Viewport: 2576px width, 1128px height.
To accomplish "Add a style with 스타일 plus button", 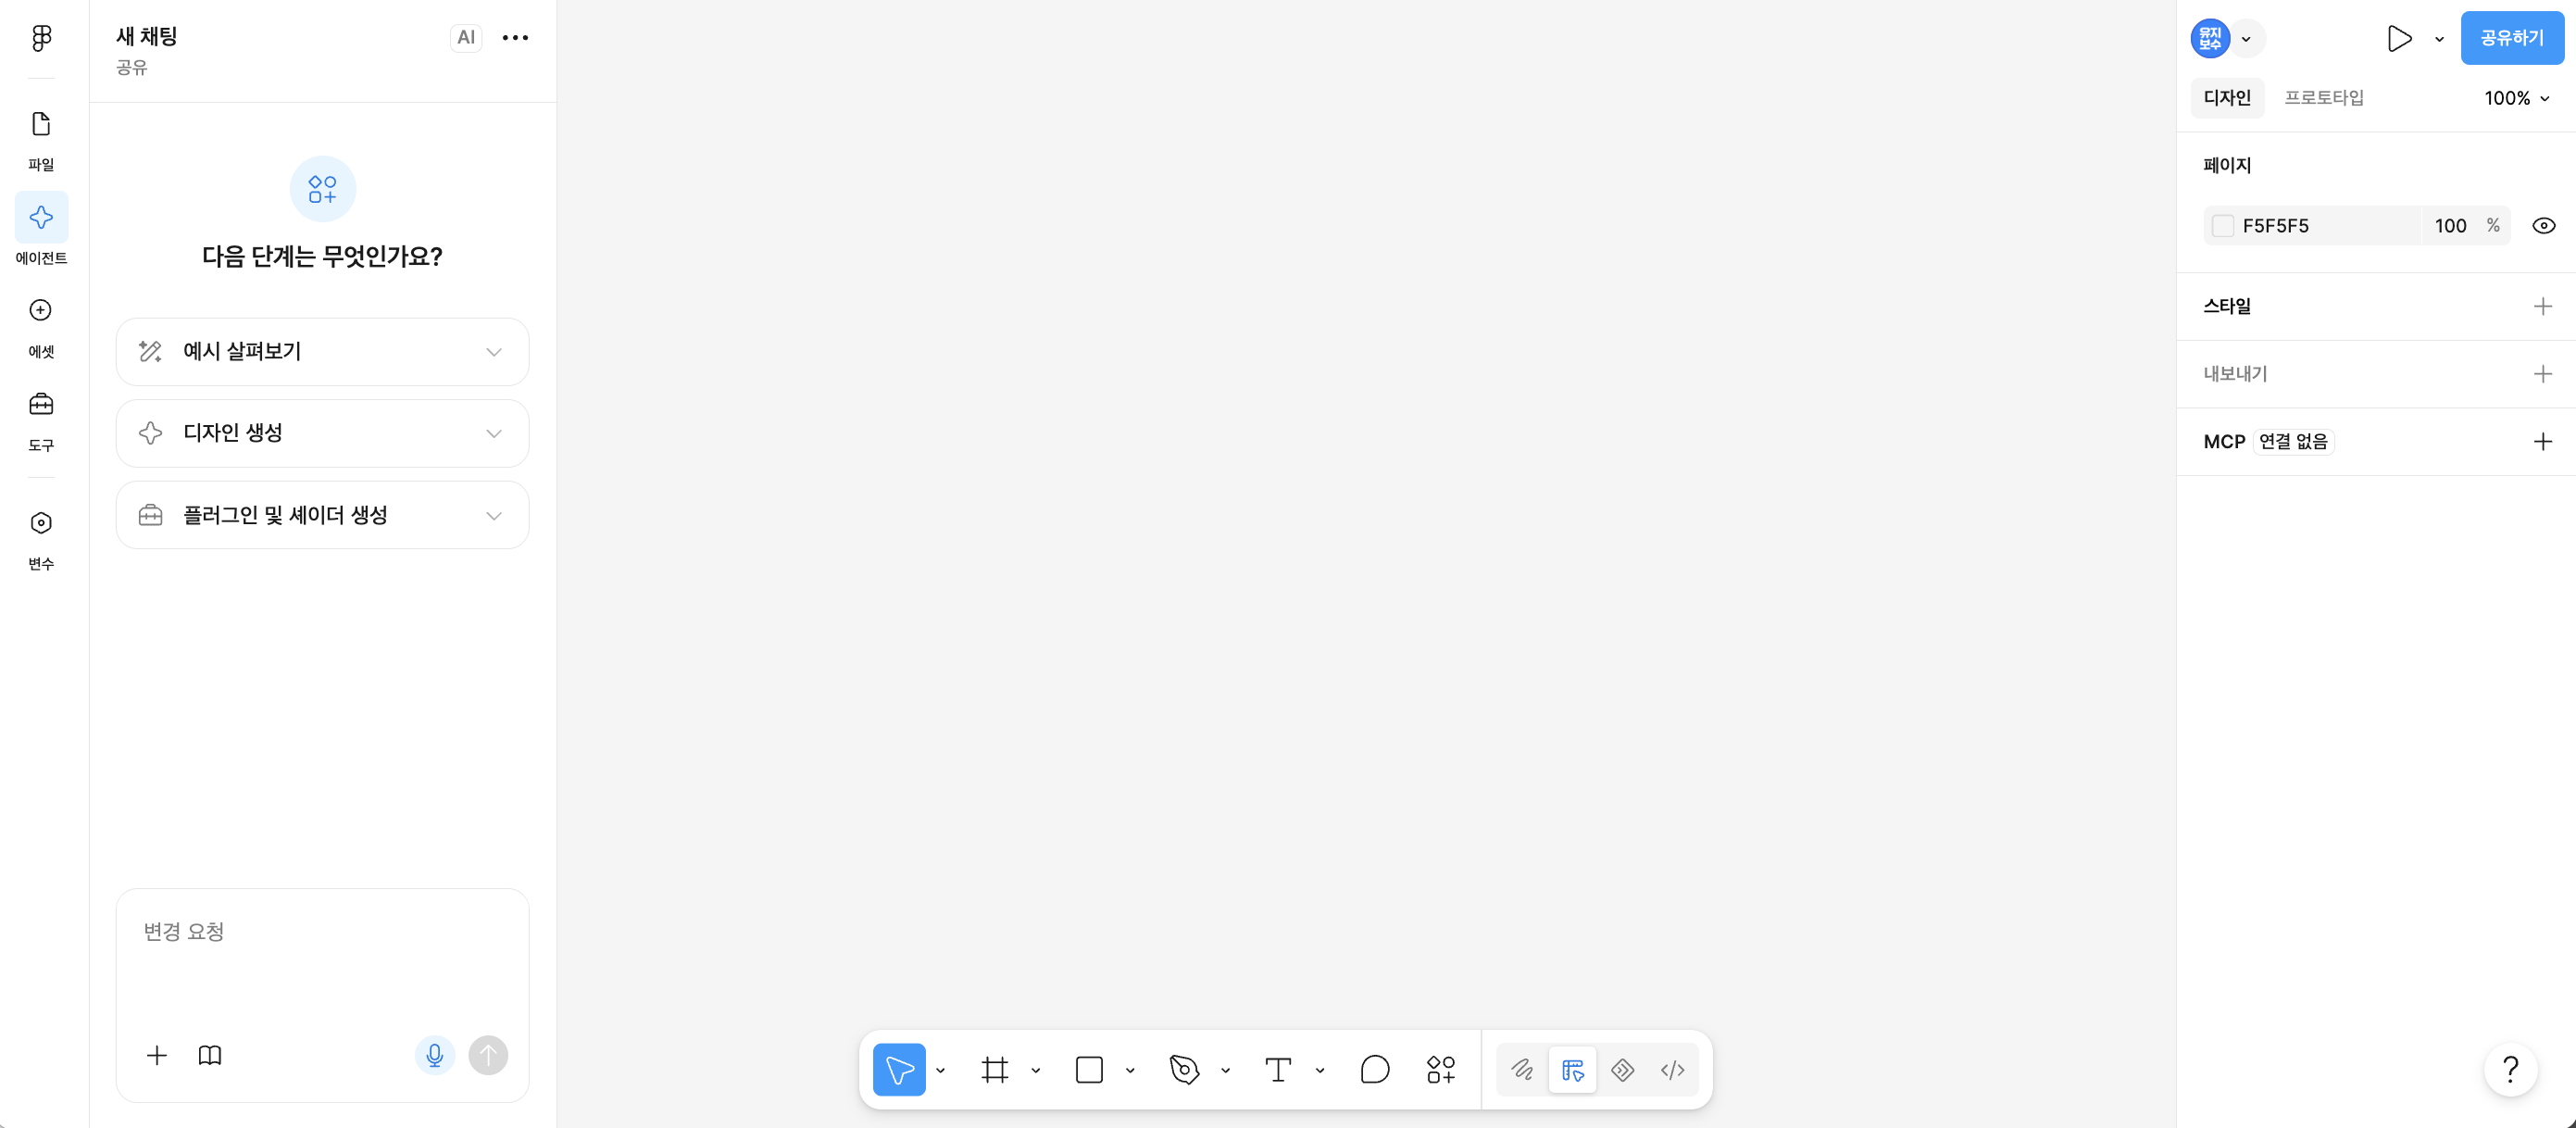I will click(2542, 306).
